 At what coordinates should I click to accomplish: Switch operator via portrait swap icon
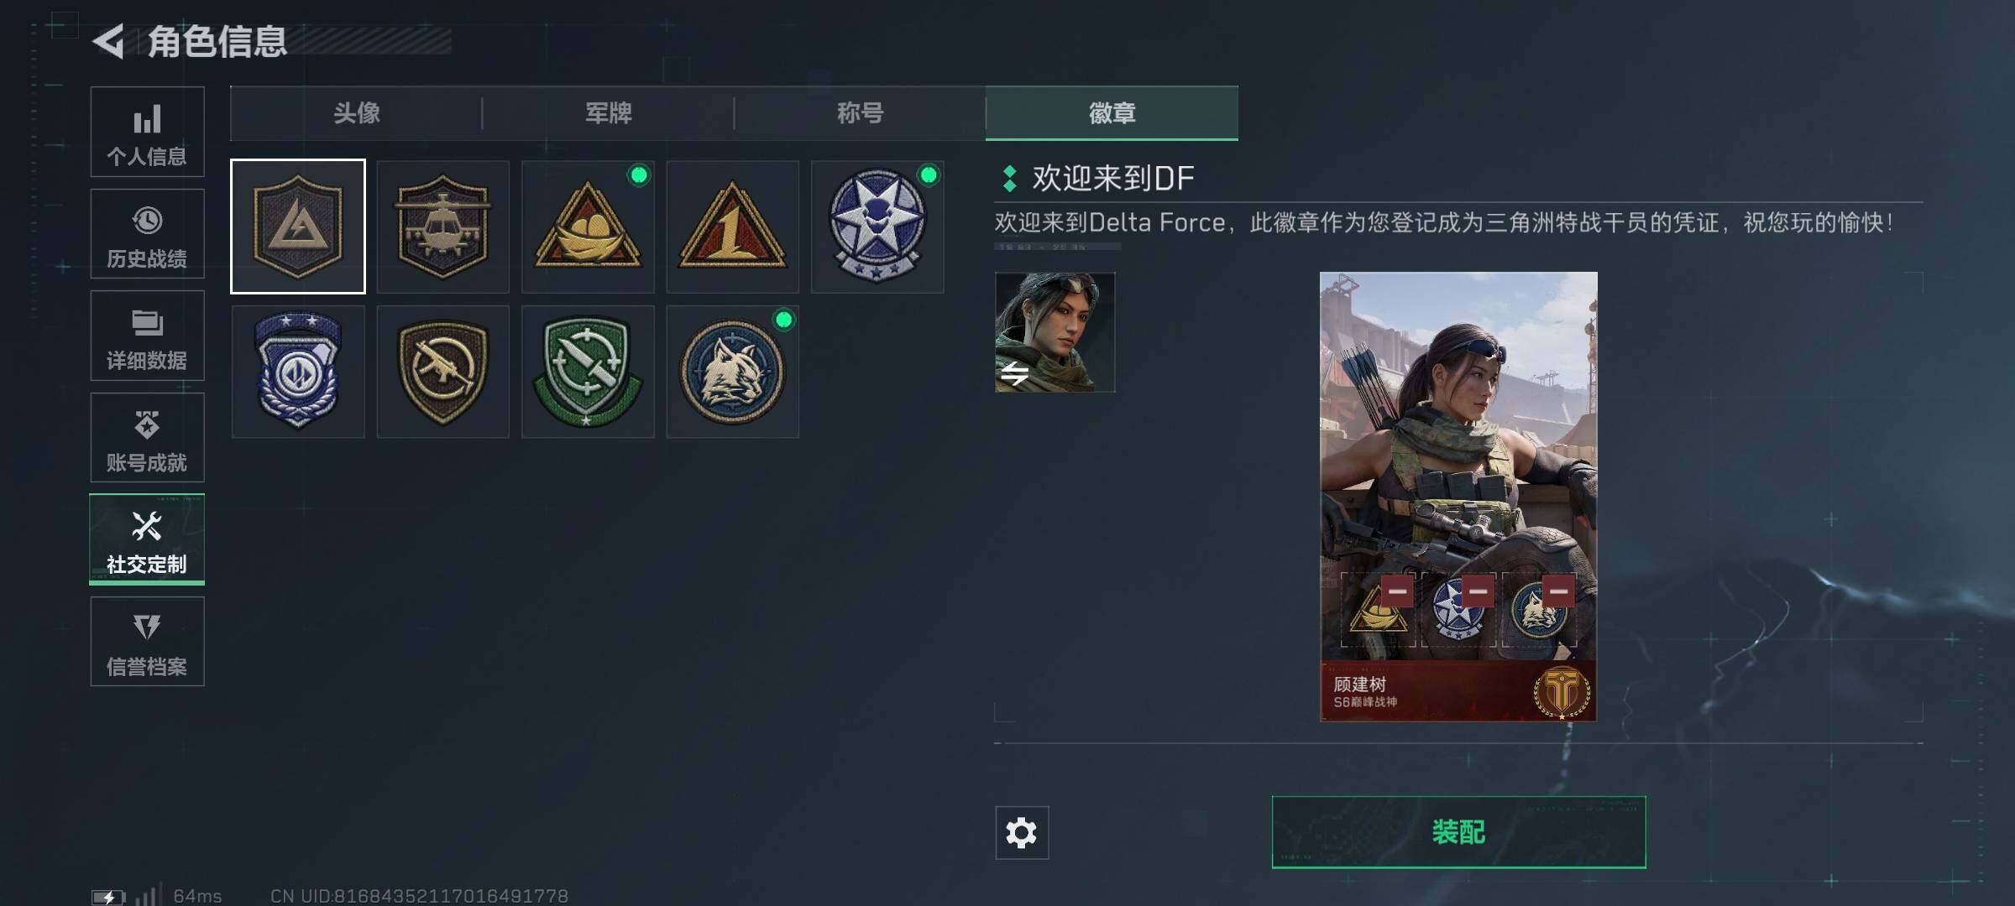click(x=1015, y=372)
